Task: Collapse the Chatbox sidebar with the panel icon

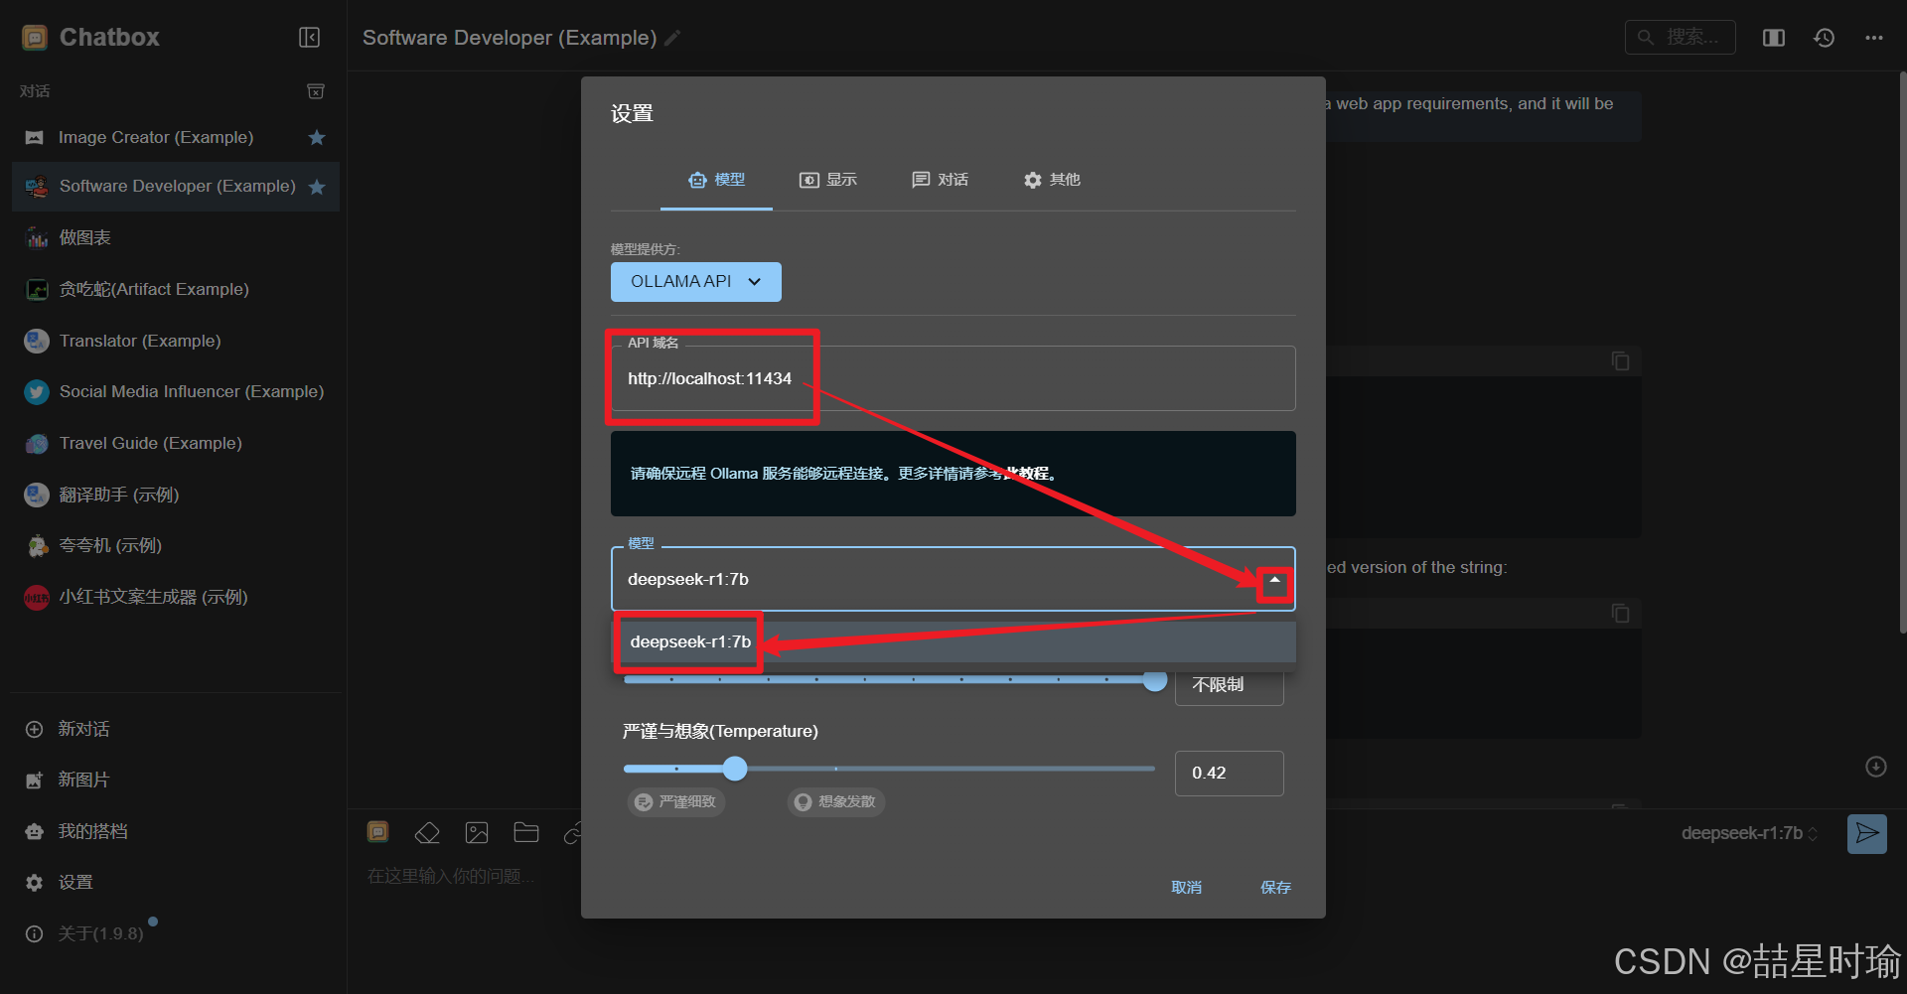Action: tap(309, 38)
